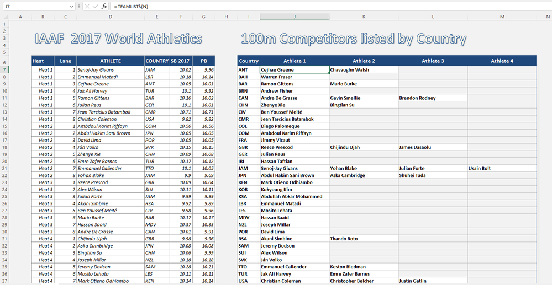Image resolution: width=552 pixels, height=285 pixels.
Task: Select the Shuhei Tada cell
Action: 433,175
